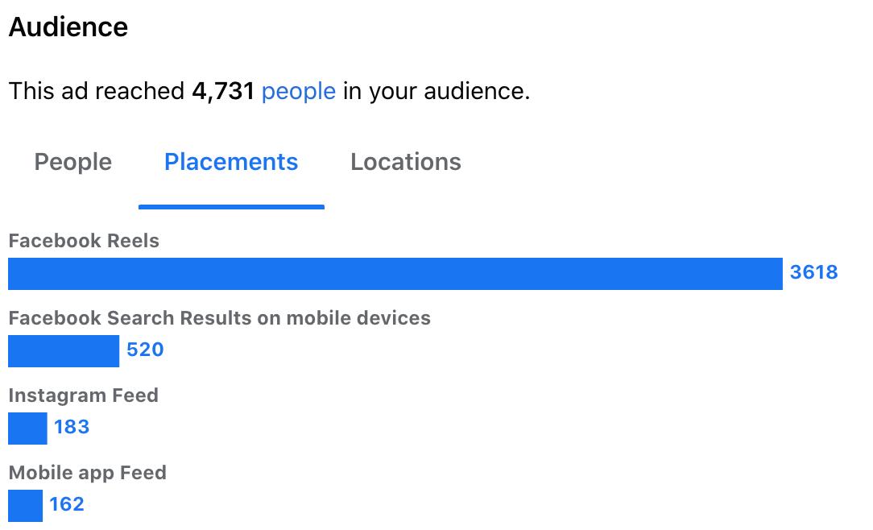Click the Facebook Search Results bar
This screenshot has height=530, width=873.
tap(64, 350)
